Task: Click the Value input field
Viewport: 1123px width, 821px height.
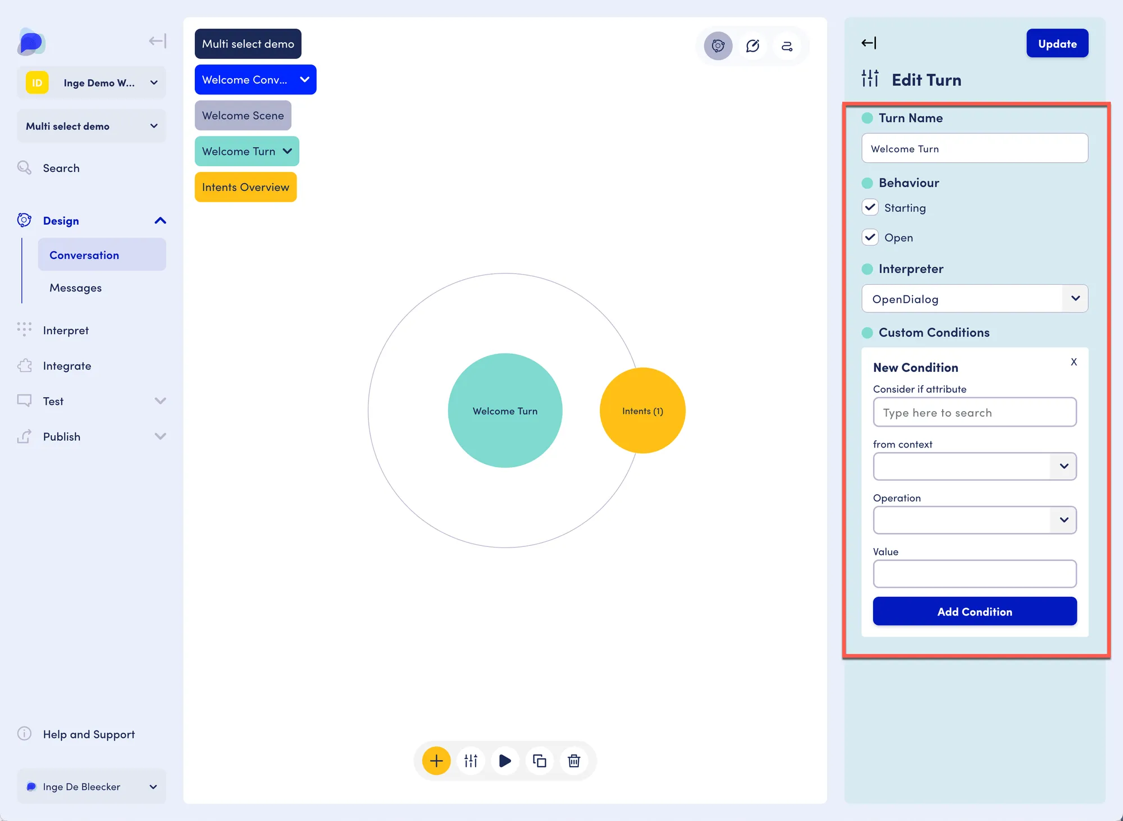Action: tap(975, 573)
